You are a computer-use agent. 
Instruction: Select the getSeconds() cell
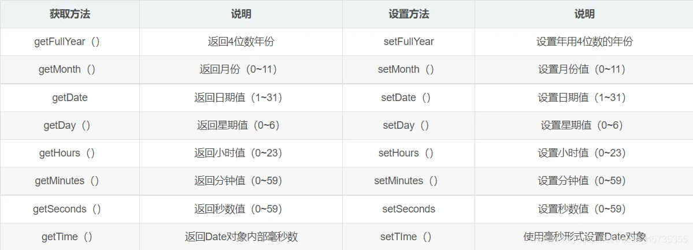67,209
